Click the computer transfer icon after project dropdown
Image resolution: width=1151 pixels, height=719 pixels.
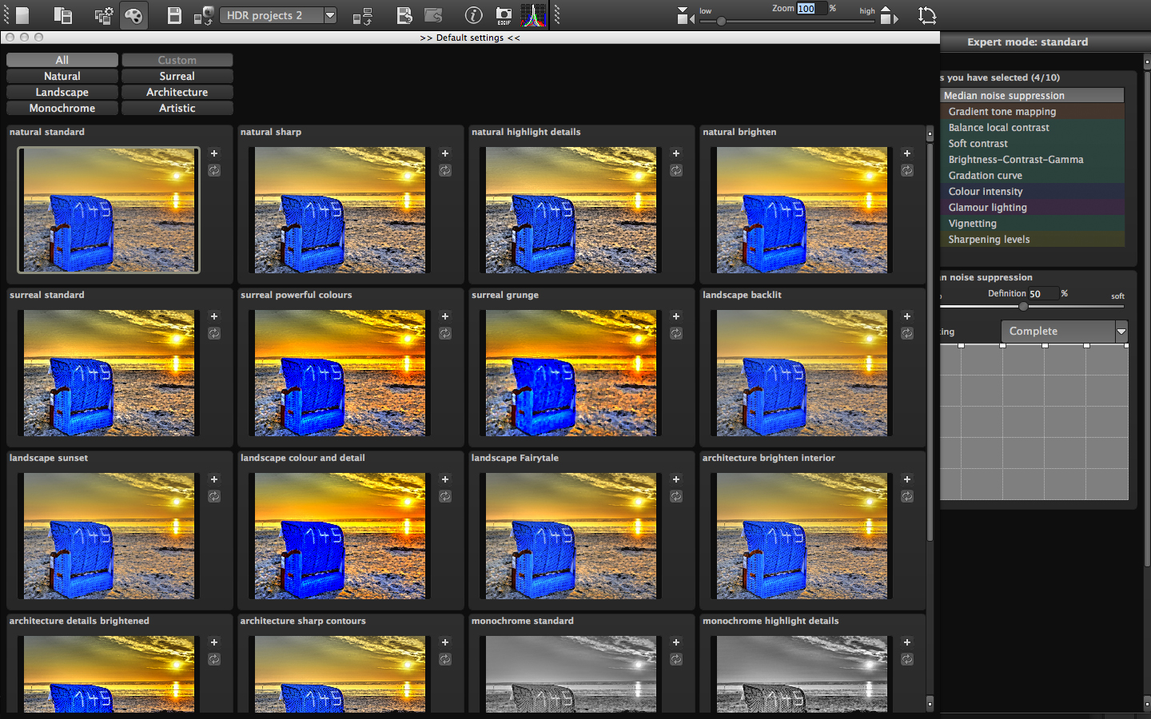point(363,15)
